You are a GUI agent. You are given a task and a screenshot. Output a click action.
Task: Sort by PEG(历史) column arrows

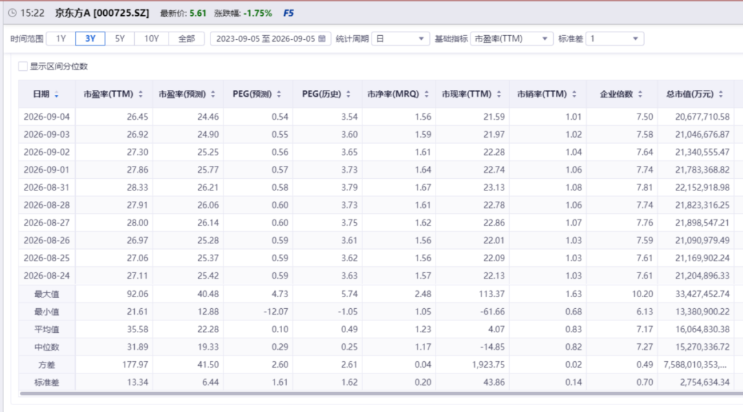(x=348, y=94)
